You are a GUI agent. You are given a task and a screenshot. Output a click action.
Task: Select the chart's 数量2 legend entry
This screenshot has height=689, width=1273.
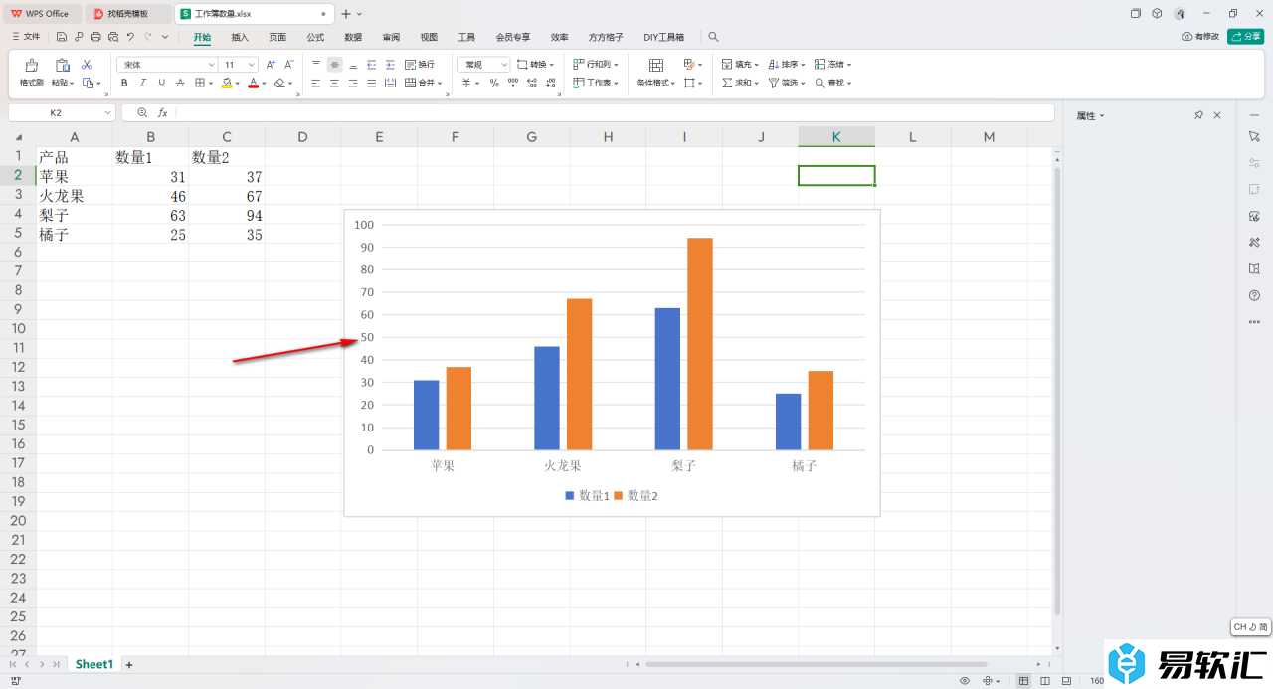636,495
